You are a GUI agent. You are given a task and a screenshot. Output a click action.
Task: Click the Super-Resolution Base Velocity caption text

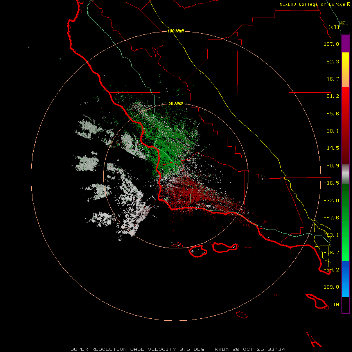[x=178, y=349]
